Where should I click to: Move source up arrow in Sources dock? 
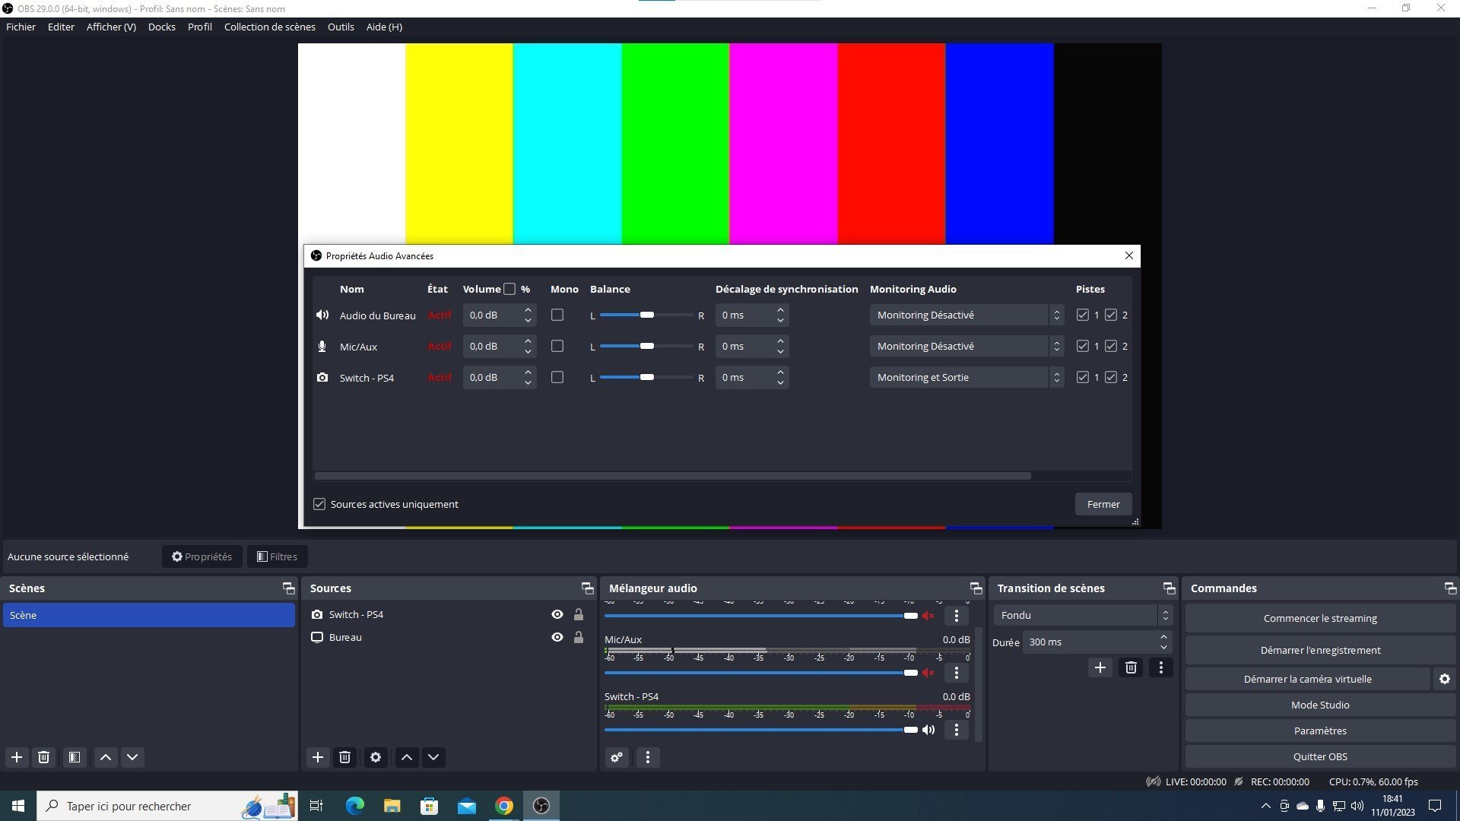(x=407, y=757)
